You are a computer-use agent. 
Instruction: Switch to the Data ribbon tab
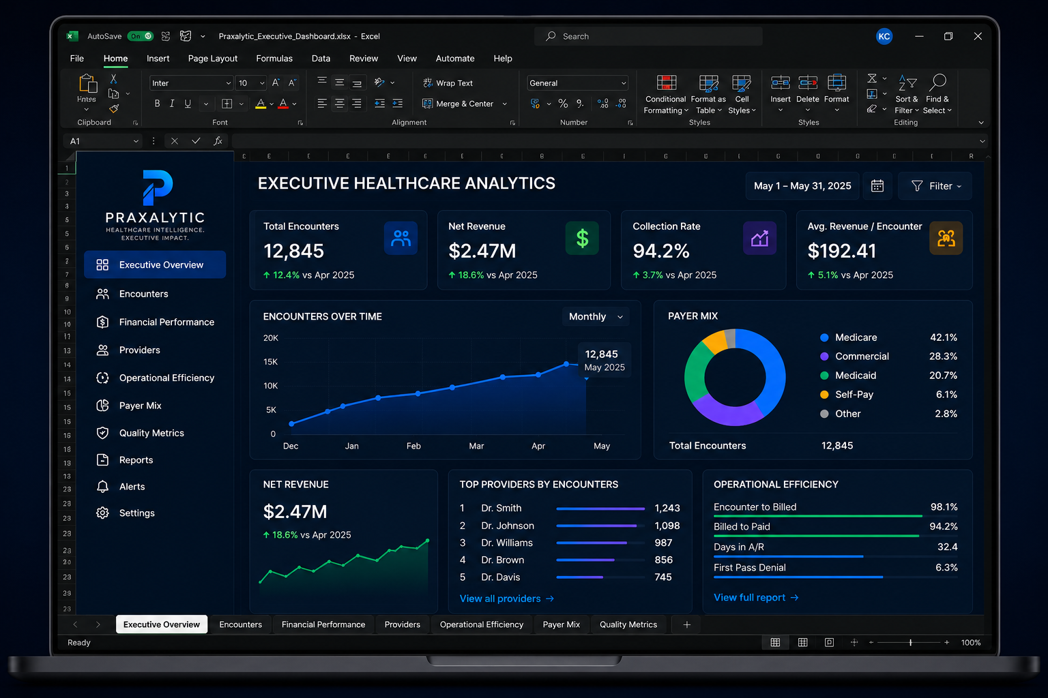coord(321,59)
